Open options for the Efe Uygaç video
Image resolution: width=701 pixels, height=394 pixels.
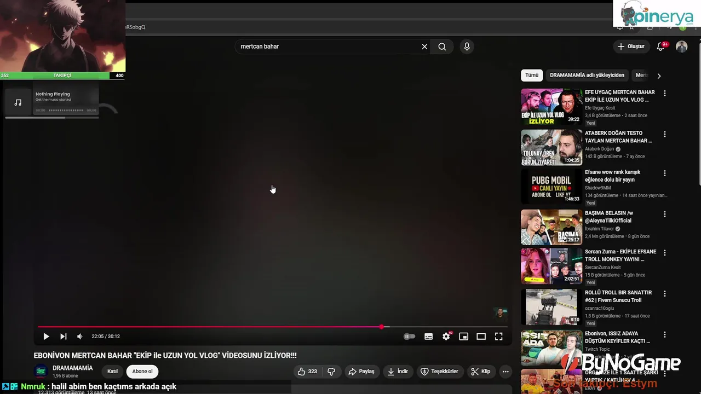665,94
